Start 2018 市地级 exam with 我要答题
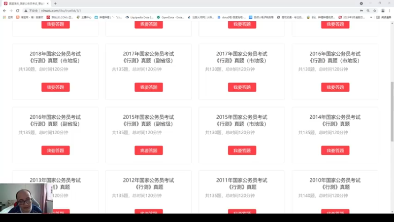 pyautogui.click(x=56, y=87)
